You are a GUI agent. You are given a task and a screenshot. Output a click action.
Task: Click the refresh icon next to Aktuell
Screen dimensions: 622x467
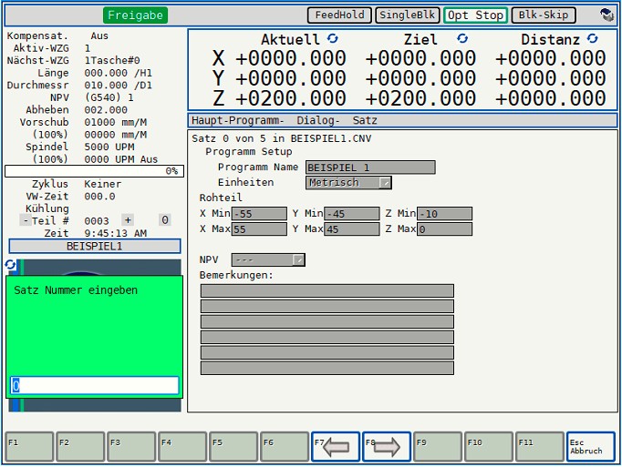[332, 38]
